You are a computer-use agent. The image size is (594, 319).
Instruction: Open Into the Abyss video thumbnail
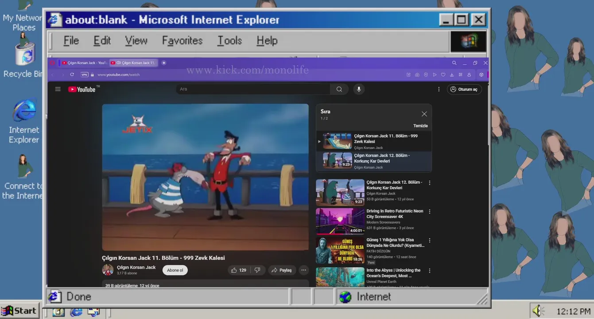[340, 277]
